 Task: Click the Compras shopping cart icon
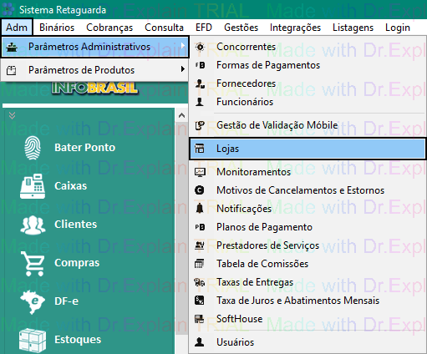click(33, 263)
